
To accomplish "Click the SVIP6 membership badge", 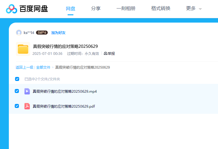I will [x=42, y=33].
